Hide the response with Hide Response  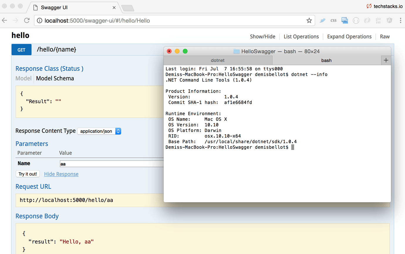61,174
